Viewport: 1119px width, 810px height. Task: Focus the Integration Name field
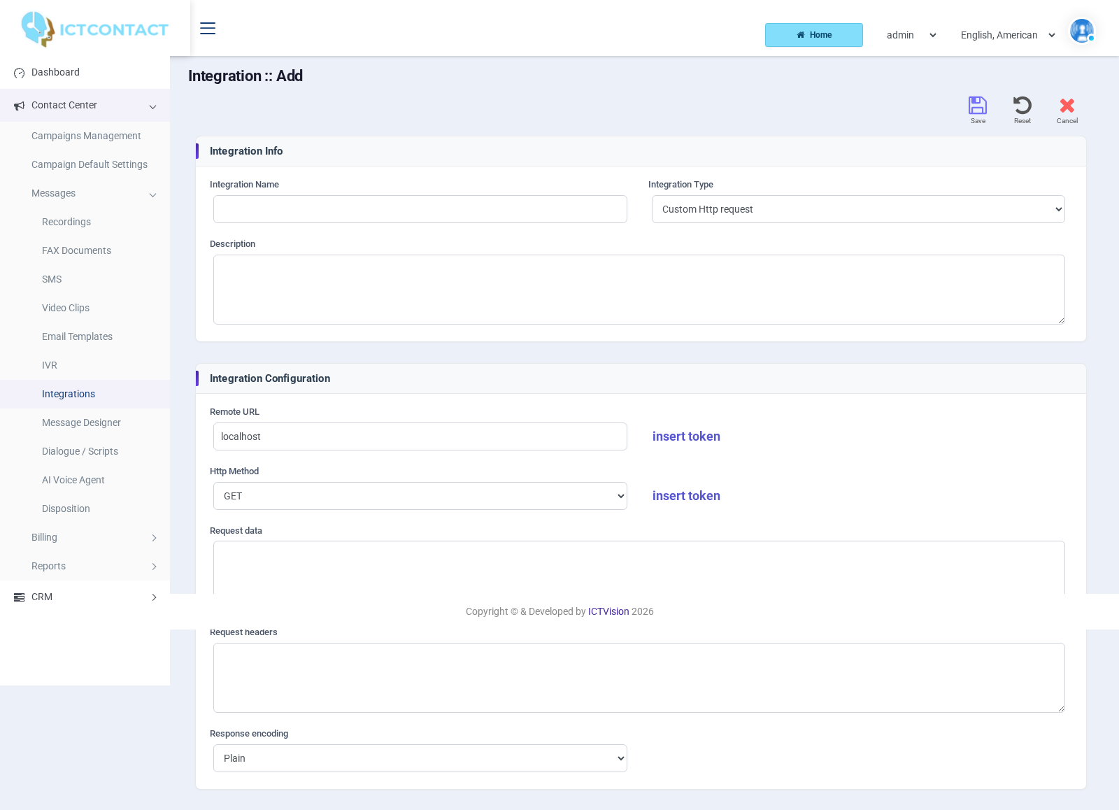click(420, 209)
